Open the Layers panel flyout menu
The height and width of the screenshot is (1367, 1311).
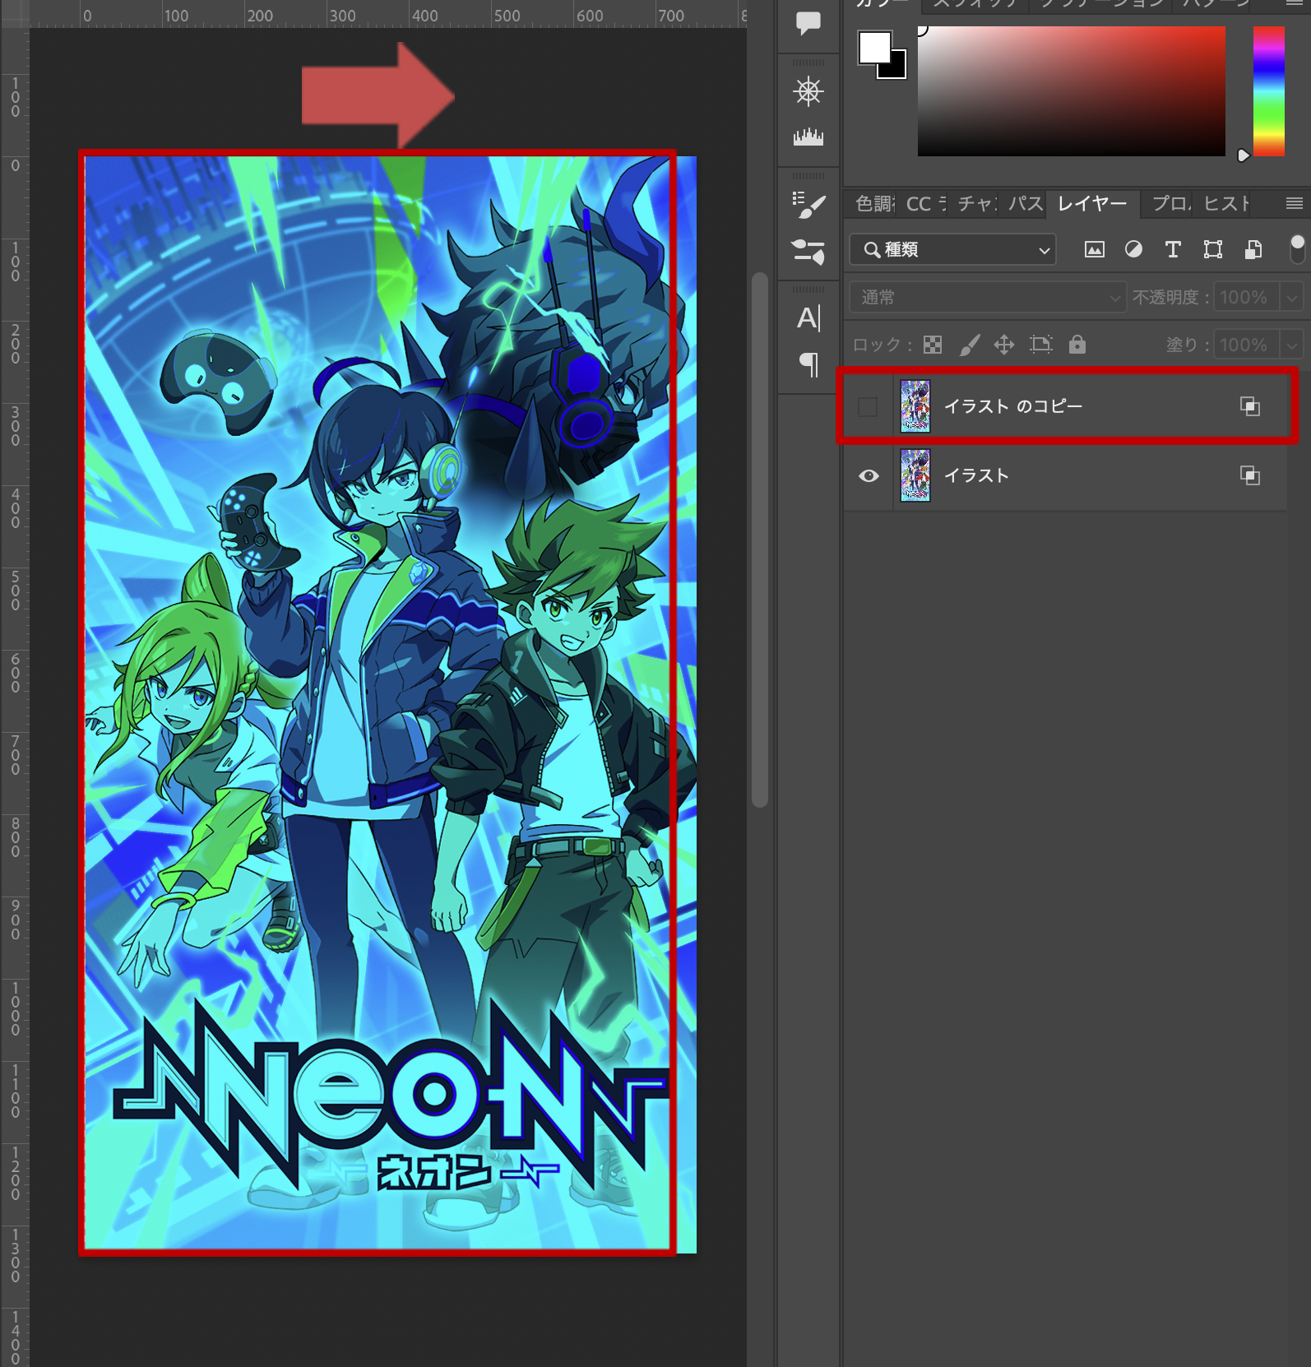(1295, 203)
